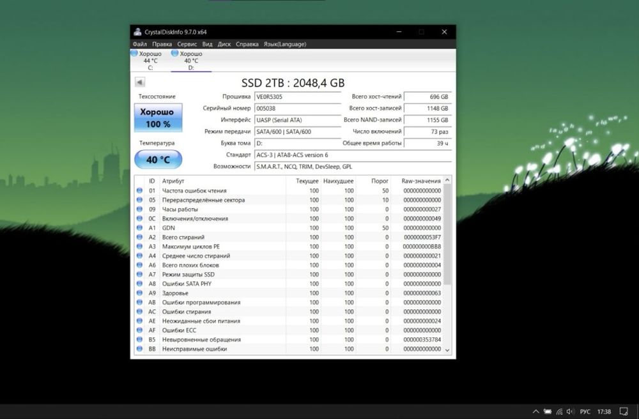This screenshot has width=639, height=419.
Task: Click the Наихудшее column header
Action: click(x=338, y=181)
